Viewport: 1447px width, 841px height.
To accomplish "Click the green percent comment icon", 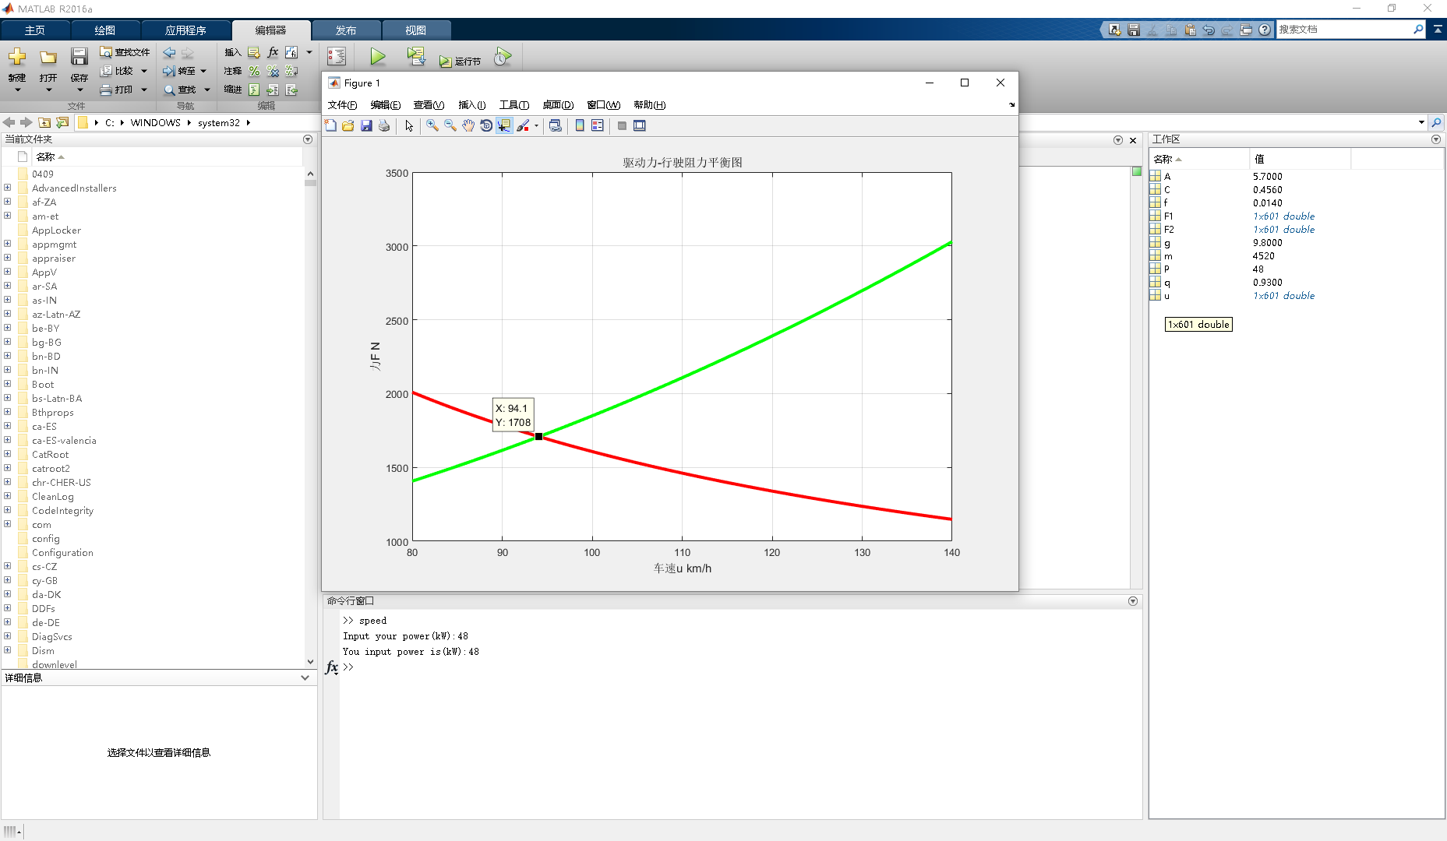I will pos(254,71).
